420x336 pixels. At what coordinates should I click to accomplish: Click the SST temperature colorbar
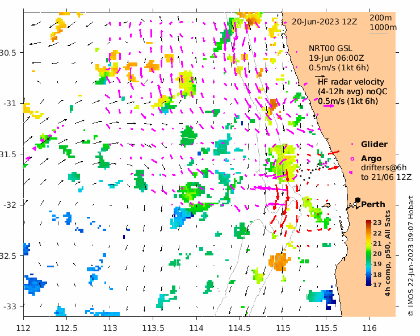(368, 253)
